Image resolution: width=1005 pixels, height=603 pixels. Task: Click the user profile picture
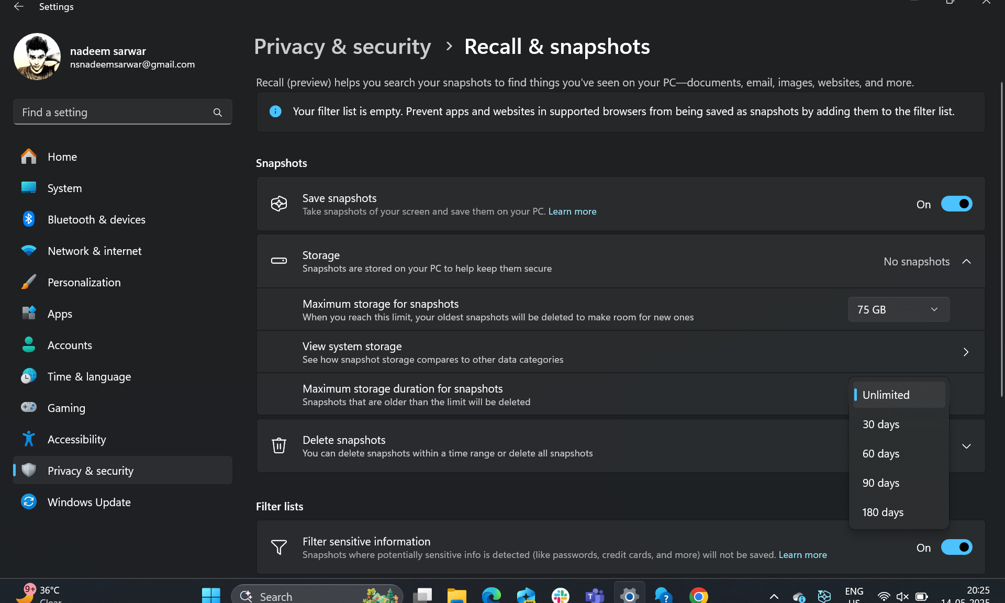click(37, 57)
